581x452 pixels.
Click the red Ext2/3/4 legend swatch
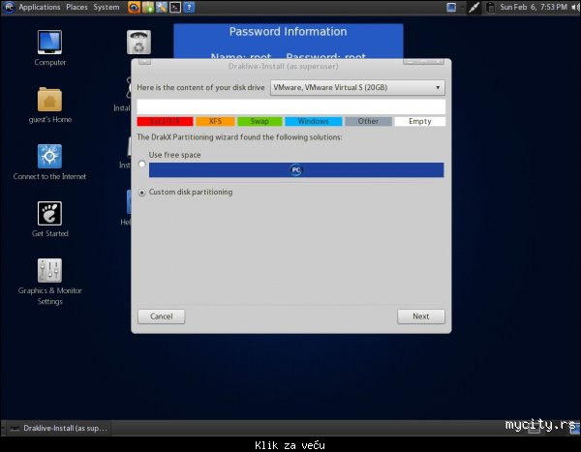165,121
